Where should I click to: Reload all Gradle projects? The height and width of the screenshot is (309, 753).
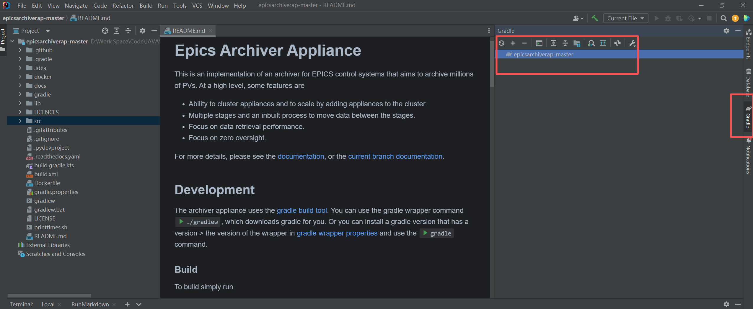tap(501, 43)
